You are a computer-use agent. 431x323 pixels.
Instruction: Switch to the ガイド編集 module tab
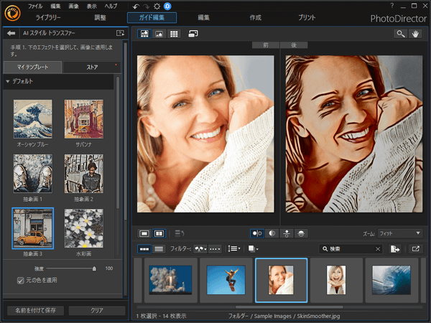tap(152, 17)
